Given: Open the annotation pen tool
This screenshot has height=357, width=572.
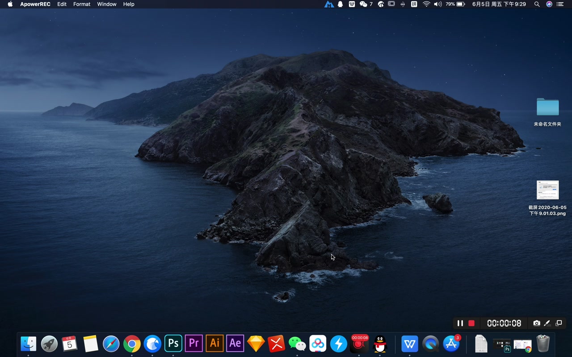Looking at the screenshot, I should pos(547,323).
